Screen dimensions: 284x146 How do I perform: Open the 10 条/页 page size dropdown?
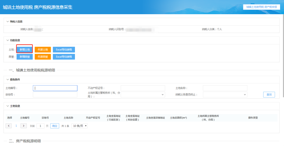(79, 126)
